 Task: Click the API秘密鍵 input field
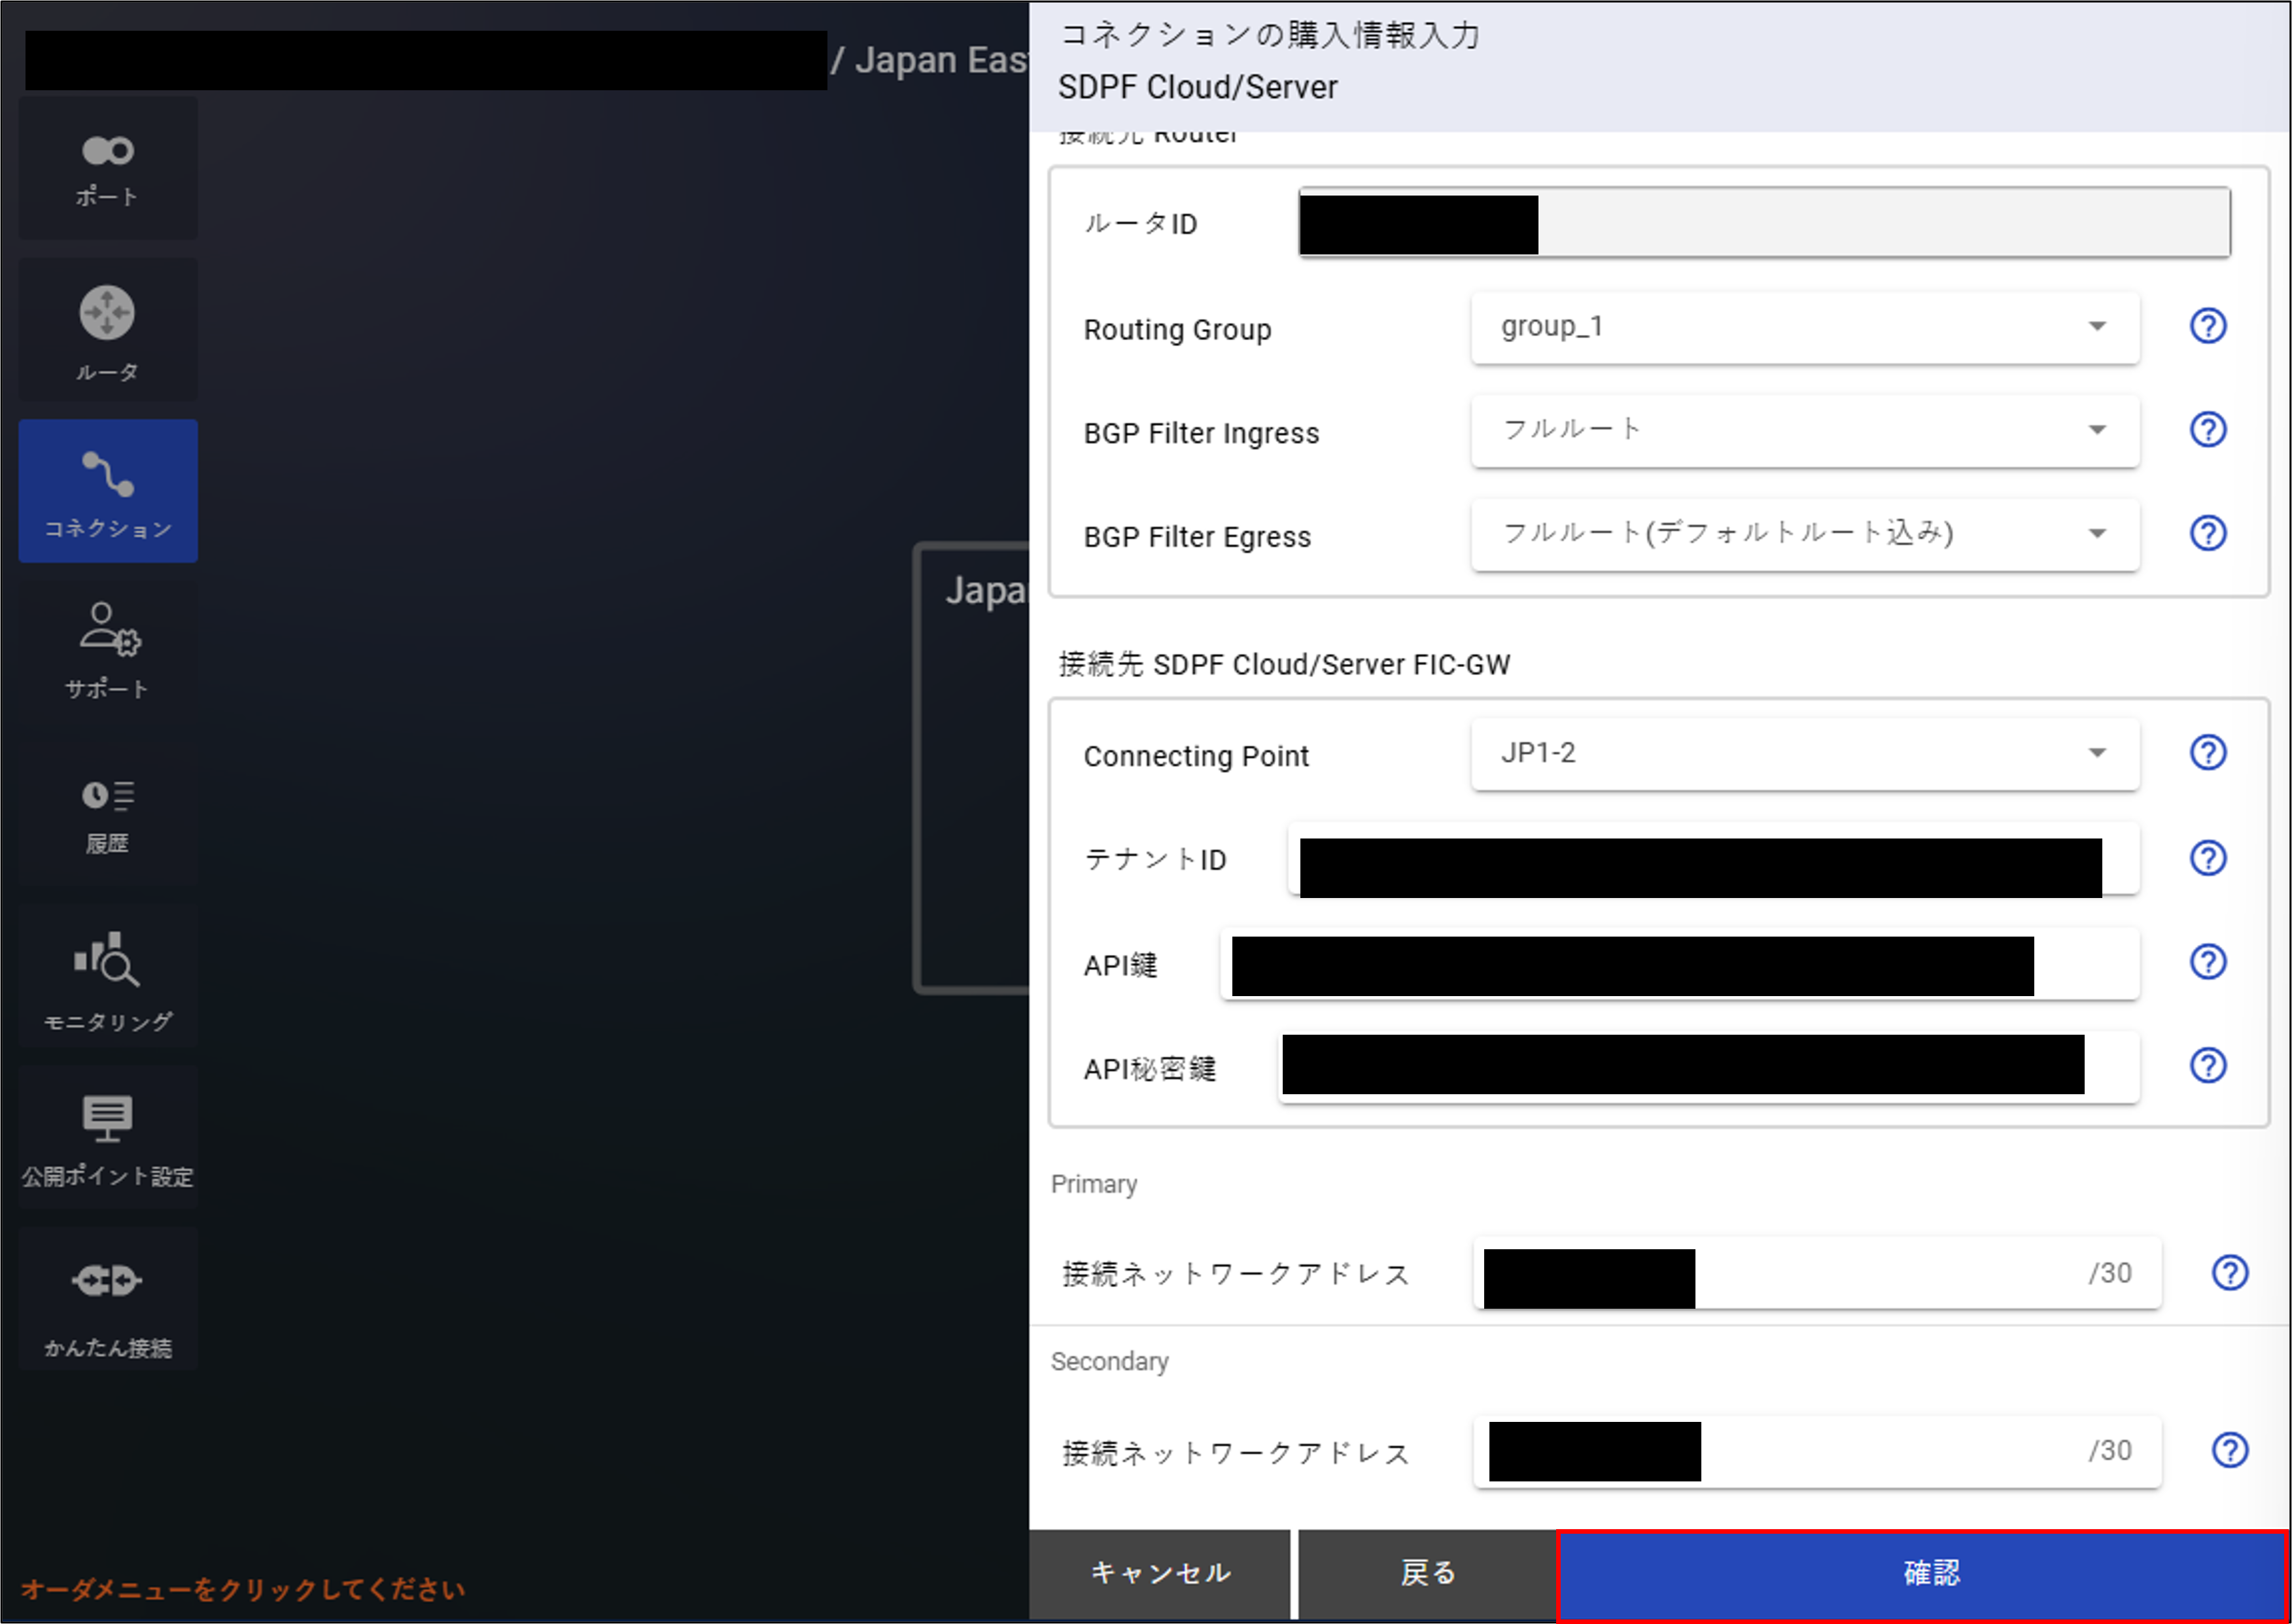1709,1068
